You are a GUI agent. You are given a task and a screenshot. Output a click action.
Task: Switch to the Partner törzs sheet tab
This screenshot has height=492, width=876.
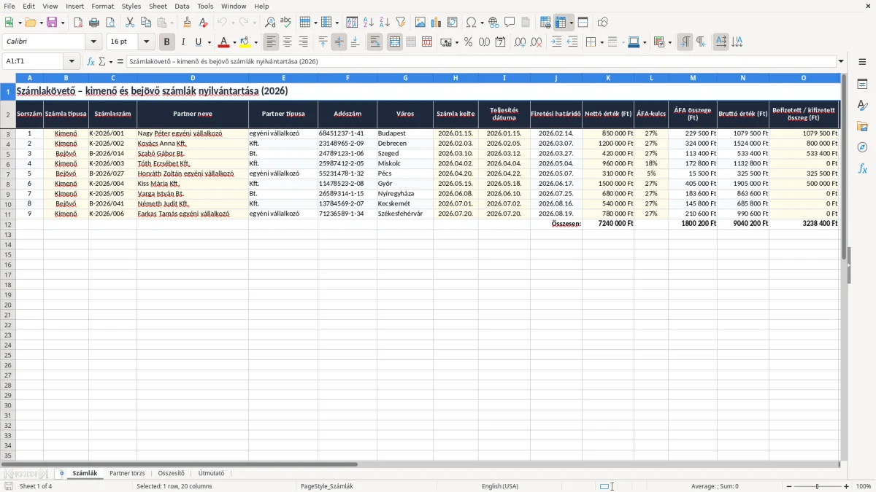click(x=127, y=473)
